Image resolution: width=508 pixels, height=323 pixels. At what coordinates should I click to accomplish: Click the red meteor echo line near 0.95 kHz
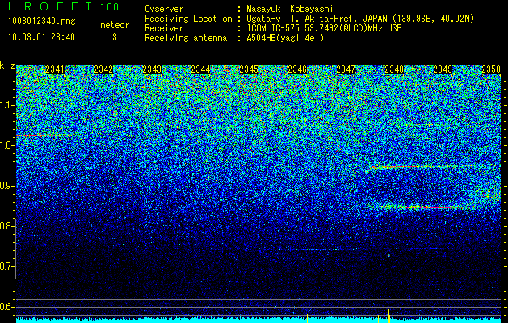pos(421,166)
